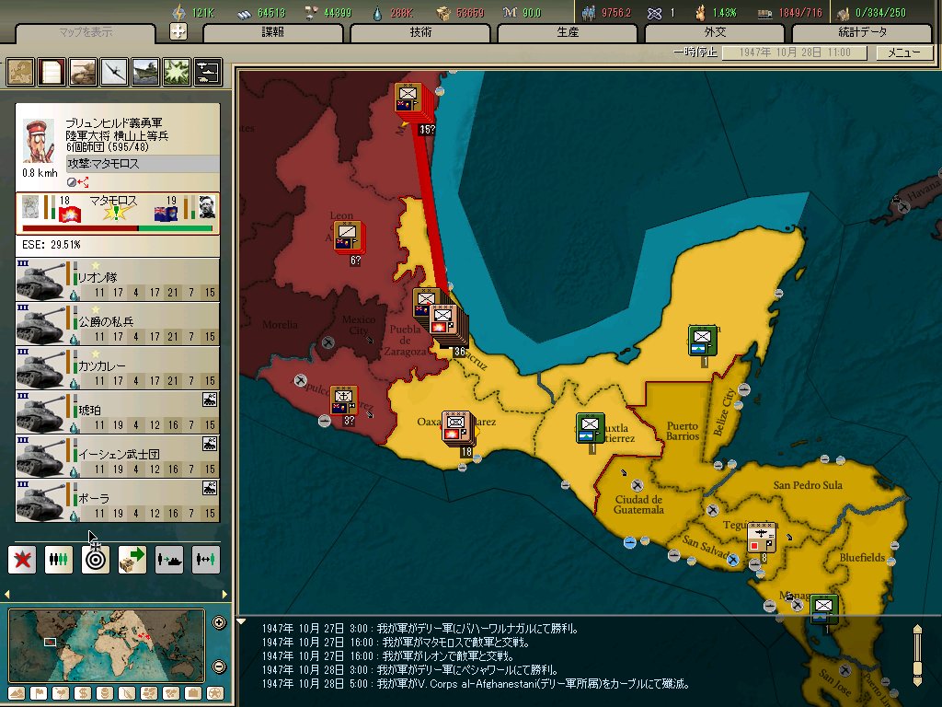The image size is (942, 707).
Task: Click the manpower value 9756.2
Action: pos(615,13)
